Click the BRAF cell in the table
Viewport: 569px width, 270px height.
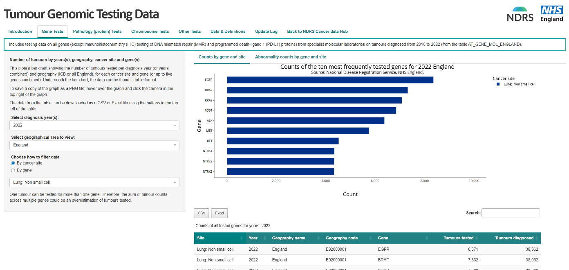click(383, 260)
